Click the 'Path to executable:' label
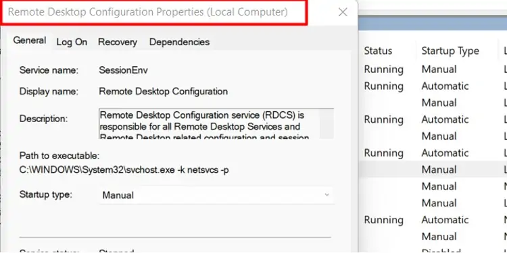This screenshot has width=507, height=253. pyautogui.click(x=59, y=156)
